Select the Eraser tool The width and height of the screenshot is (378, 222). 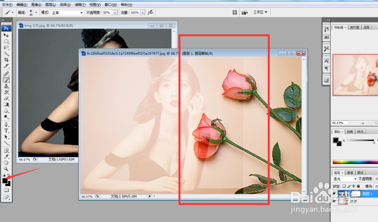6,98
